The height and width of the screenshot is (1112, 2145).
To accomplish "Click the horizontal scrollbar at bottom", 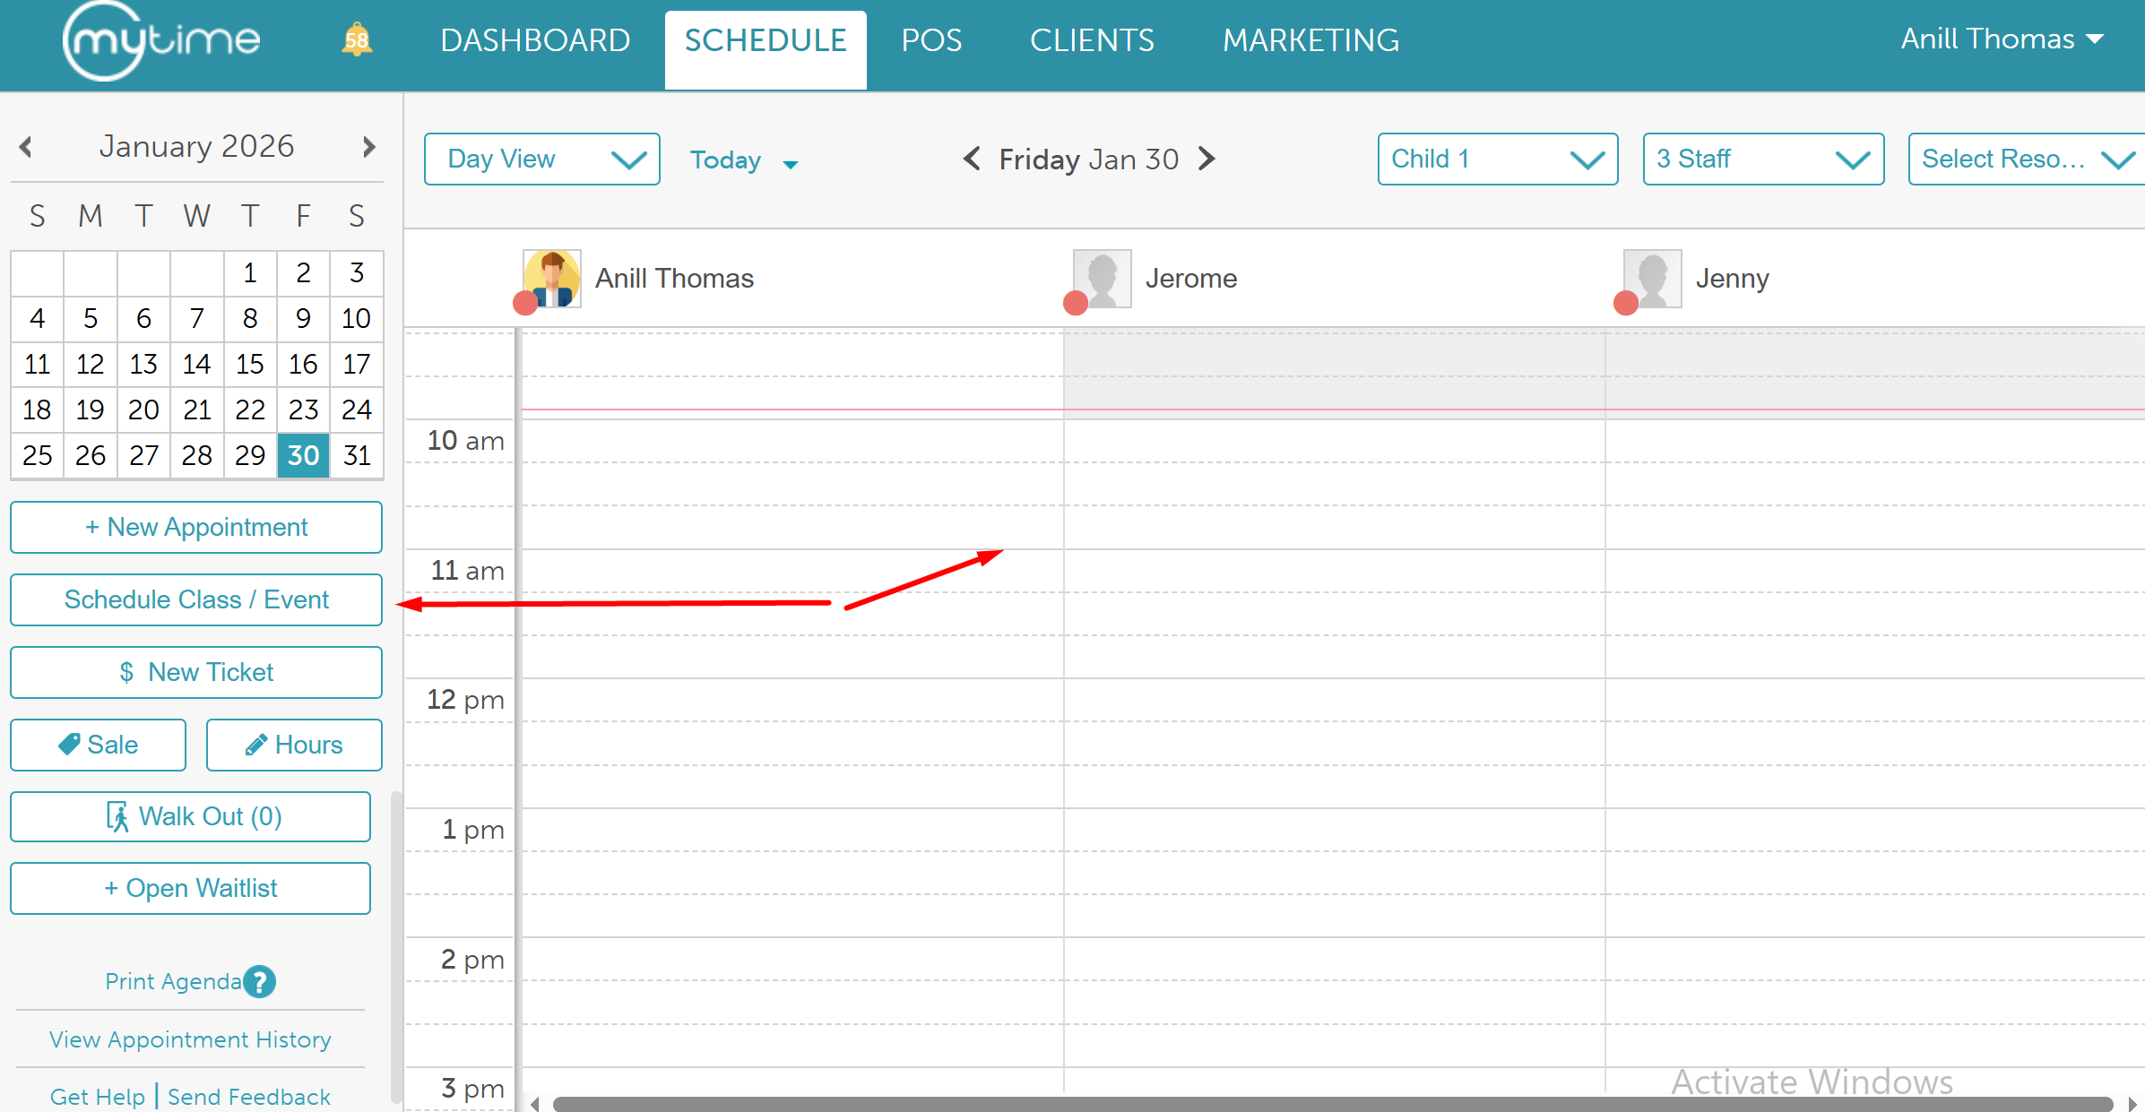I will pos(1332,1104).
